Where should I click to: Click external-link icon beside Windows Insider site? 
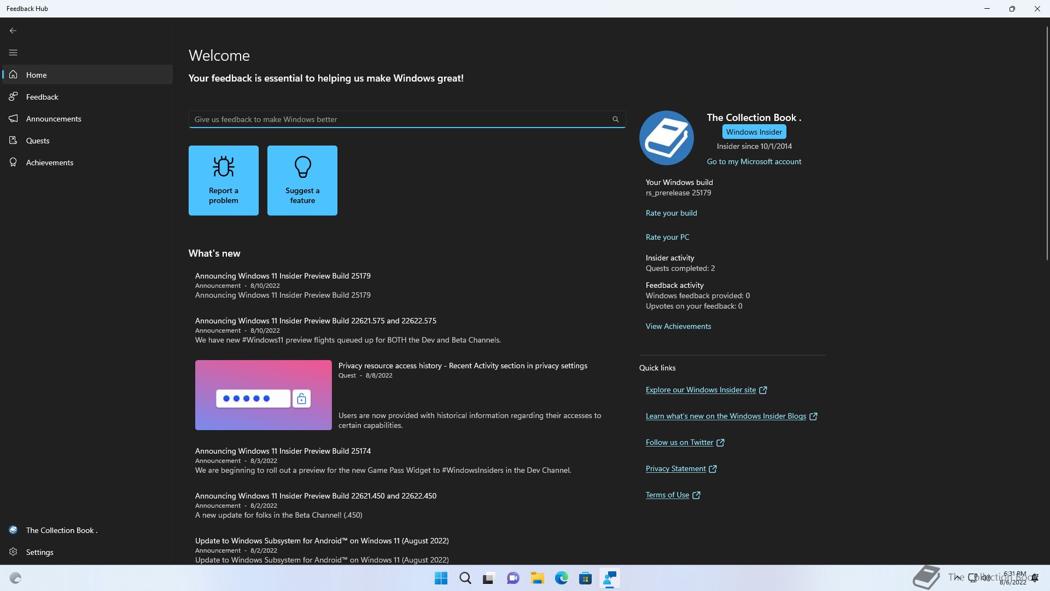tap(763, 390)
